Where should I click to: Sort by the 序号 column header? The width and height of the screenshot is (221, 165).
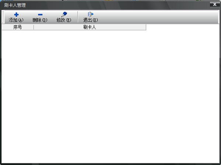tap(18, 27)
